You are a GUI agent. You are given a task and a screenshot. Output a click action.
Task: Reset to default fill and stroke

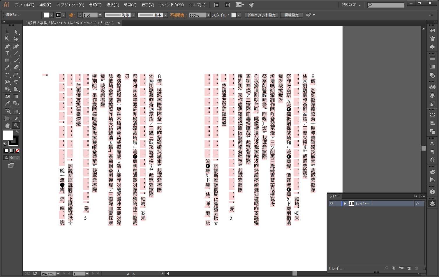click(x=5, y=144)
